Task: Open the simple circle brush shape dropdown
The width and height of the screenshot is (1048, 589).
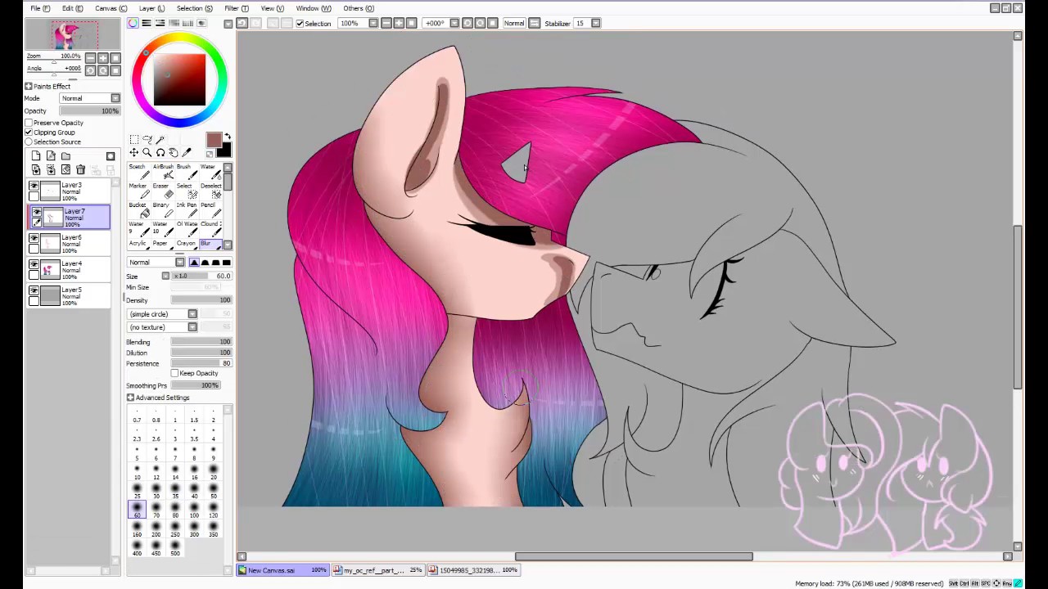Action: (162, 314)
